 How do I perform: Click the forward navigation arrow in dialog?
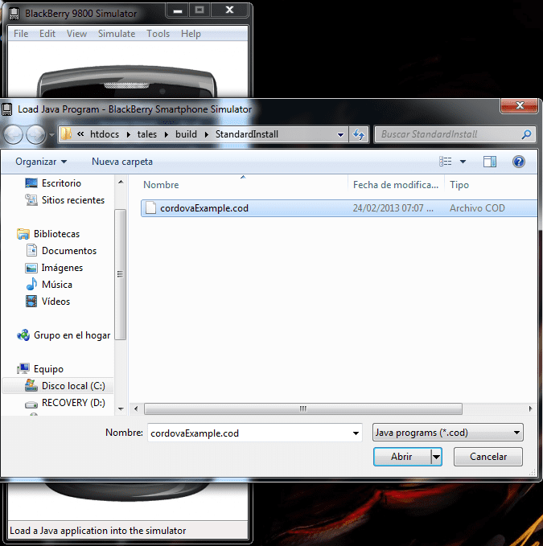(35, 134)
